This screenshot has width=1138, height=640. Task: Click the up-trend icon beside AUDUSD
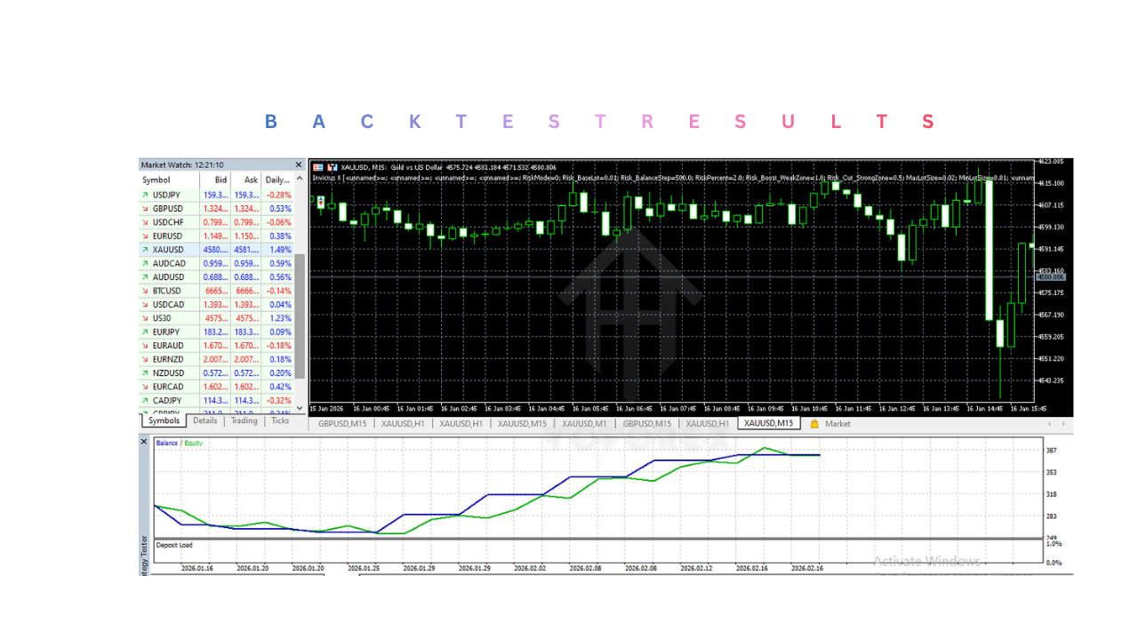(x=145, y=276)
